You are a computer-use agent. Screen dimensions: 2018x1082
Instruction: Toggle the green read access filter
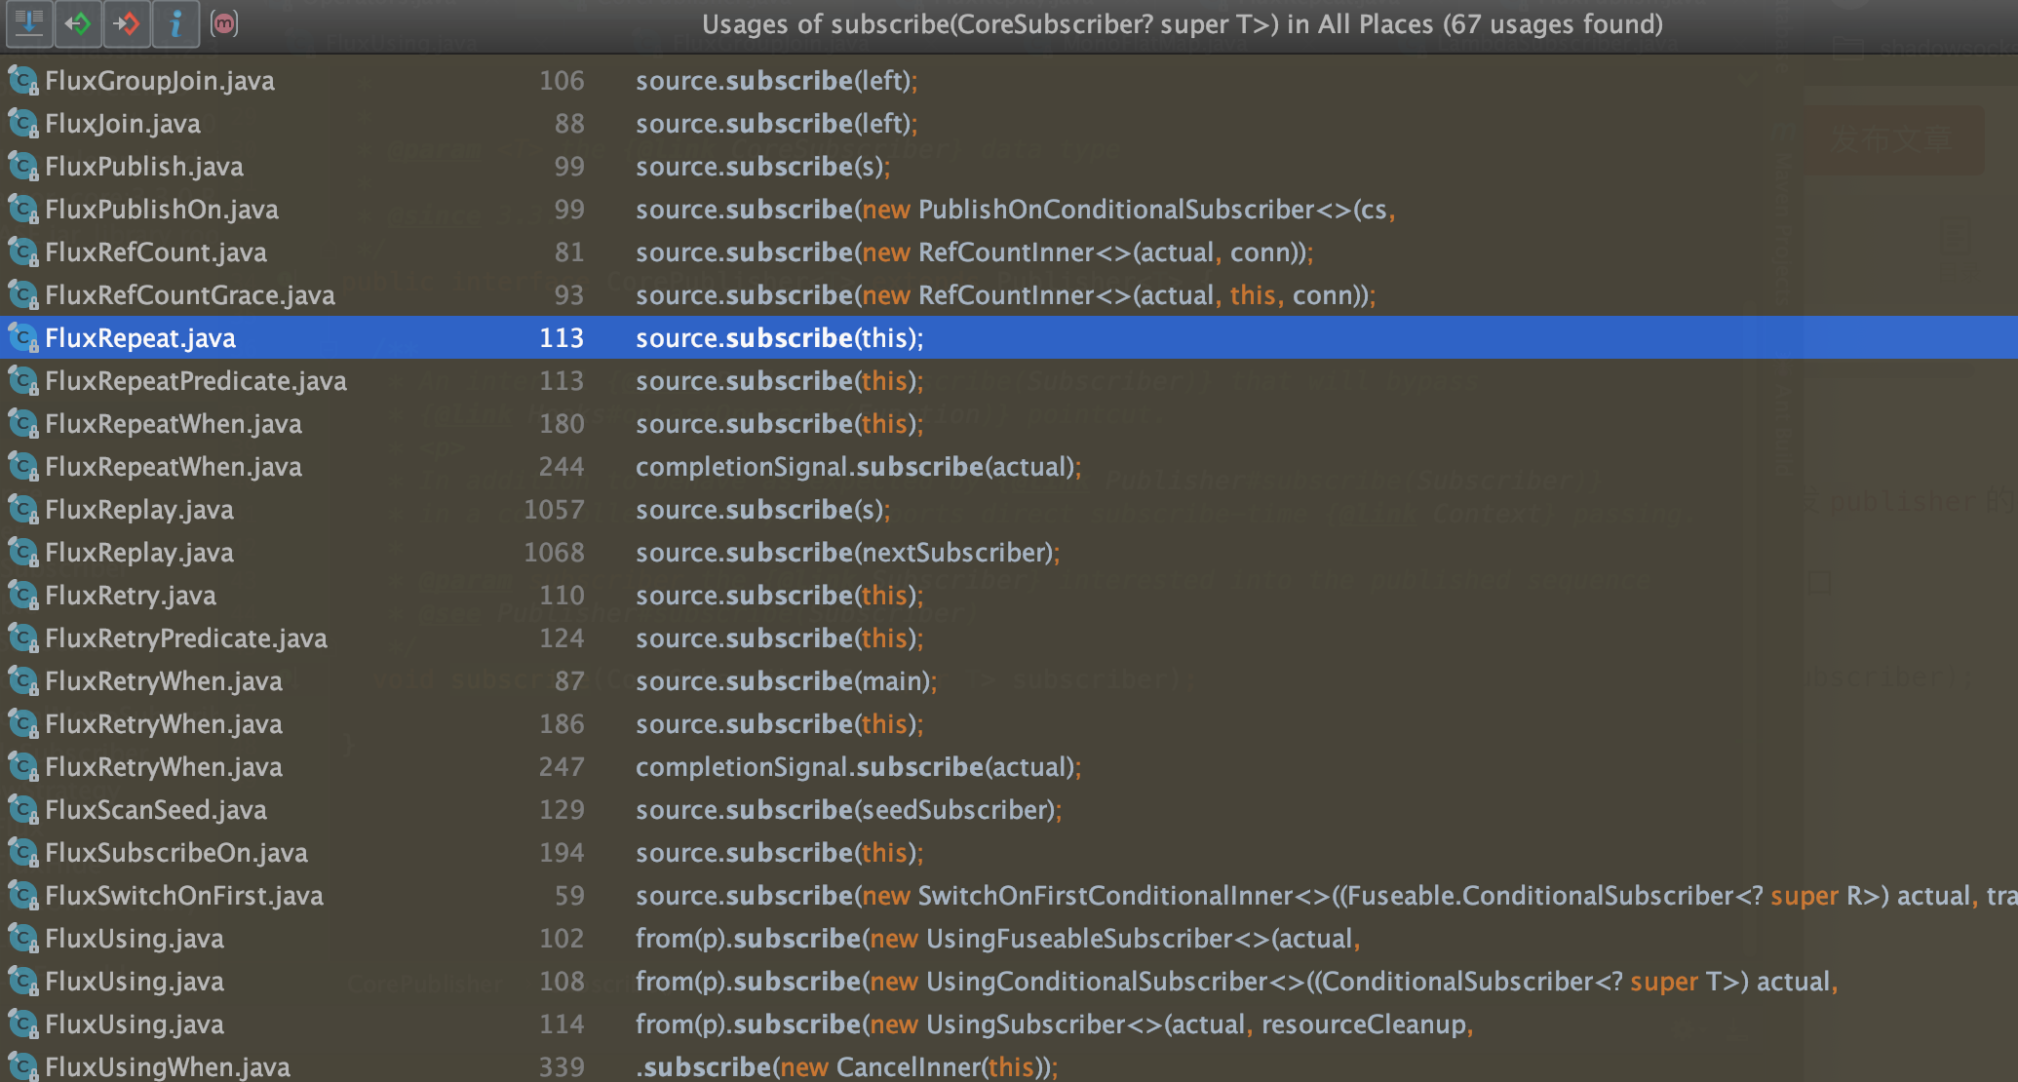[78, 23]
